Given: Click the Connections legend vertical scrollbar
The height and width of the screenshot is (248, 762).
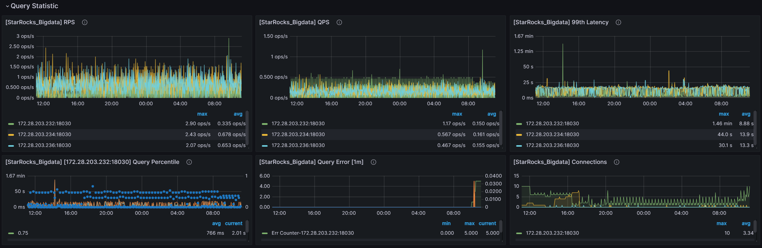Looking at the screenshot, I should (x=755, y=226).
